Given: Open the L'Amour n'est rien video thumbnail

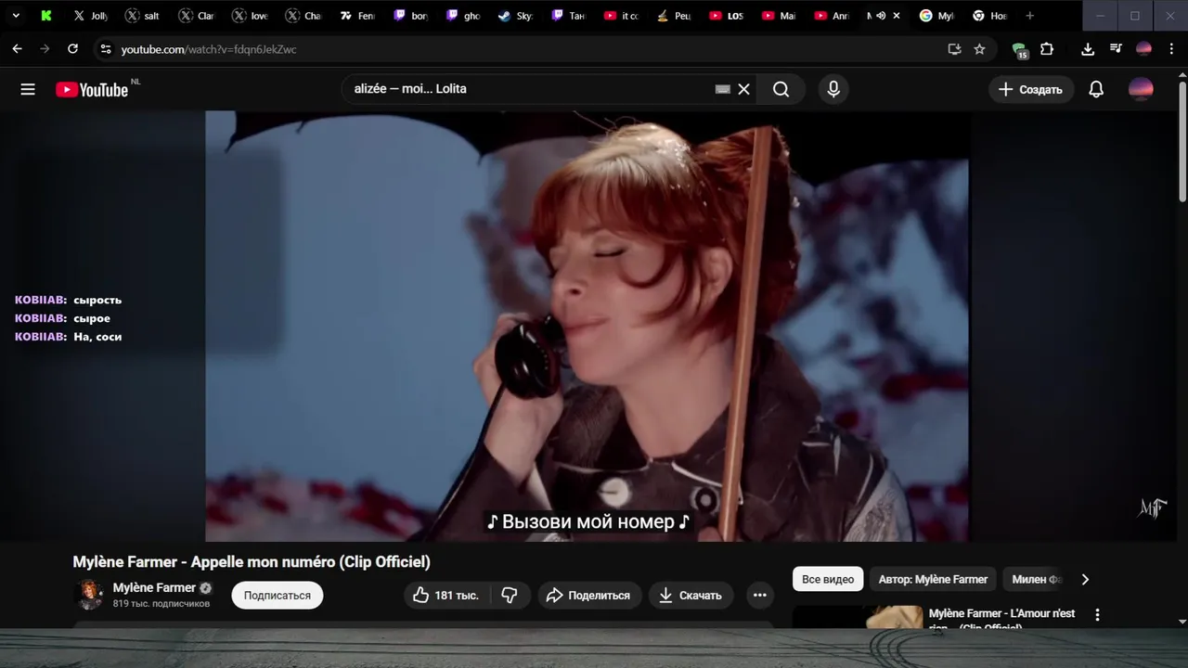Looking at the screenshot, I should [x=859, y=618].
